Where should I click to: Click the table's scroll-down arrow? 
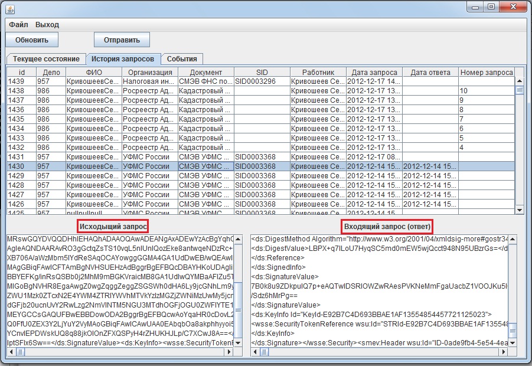pyautogui.click(x=520, y=210)
